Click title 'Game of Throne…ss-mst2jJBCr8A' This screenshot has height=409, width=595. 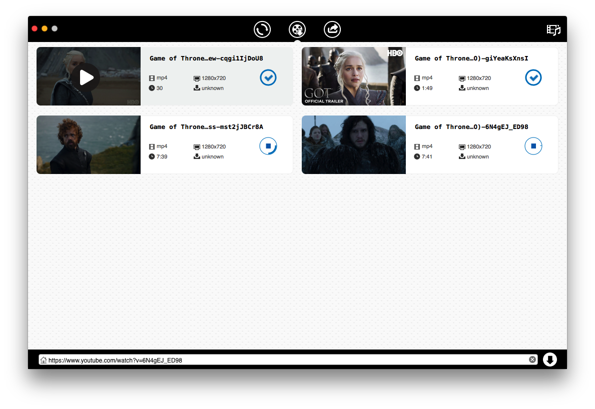[x=206, y=127]
